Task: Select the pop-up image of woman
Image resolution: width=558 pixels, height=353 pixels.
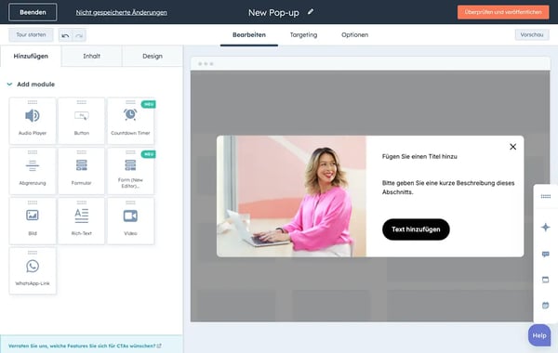Action: pyautogui.click(x=291, y=196)
